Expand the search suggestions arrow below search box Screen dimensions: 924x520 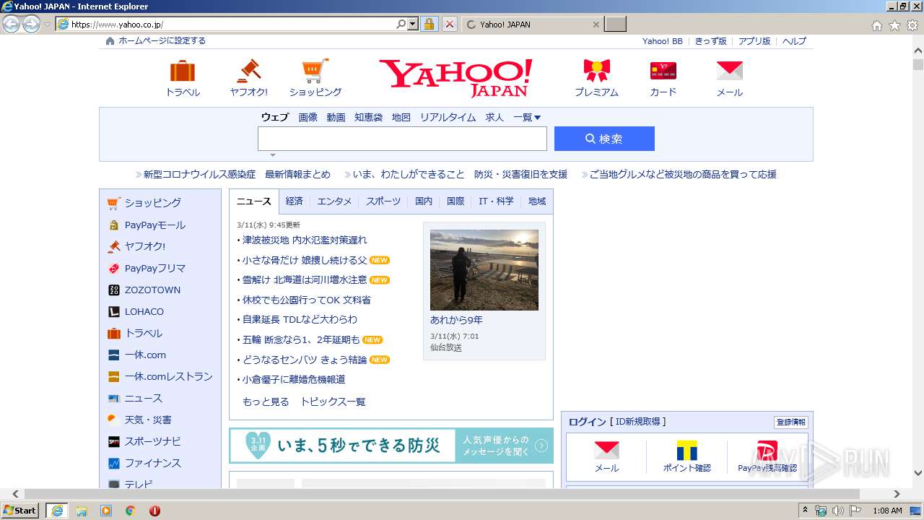(272, 155)
